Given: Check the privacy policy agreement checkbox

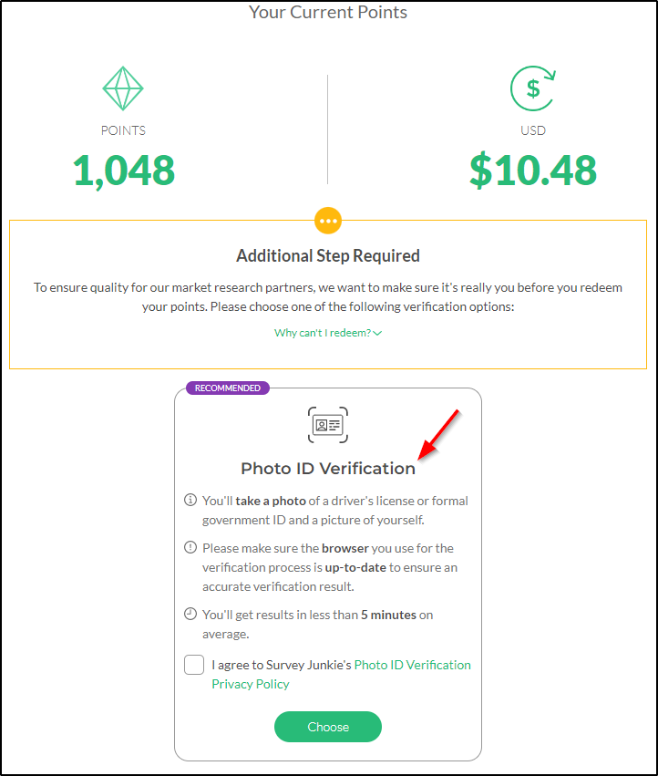Looking at the screenshot, I should point(194,665).
